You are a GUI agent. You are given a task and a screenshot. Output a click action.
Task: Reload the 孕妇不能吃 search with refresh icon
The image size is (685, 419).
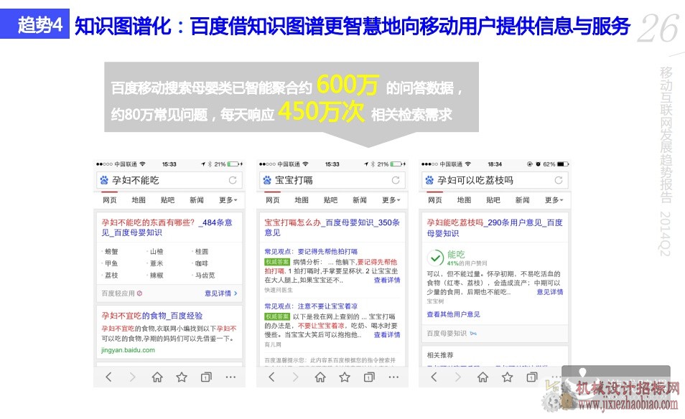coord(233,180)
